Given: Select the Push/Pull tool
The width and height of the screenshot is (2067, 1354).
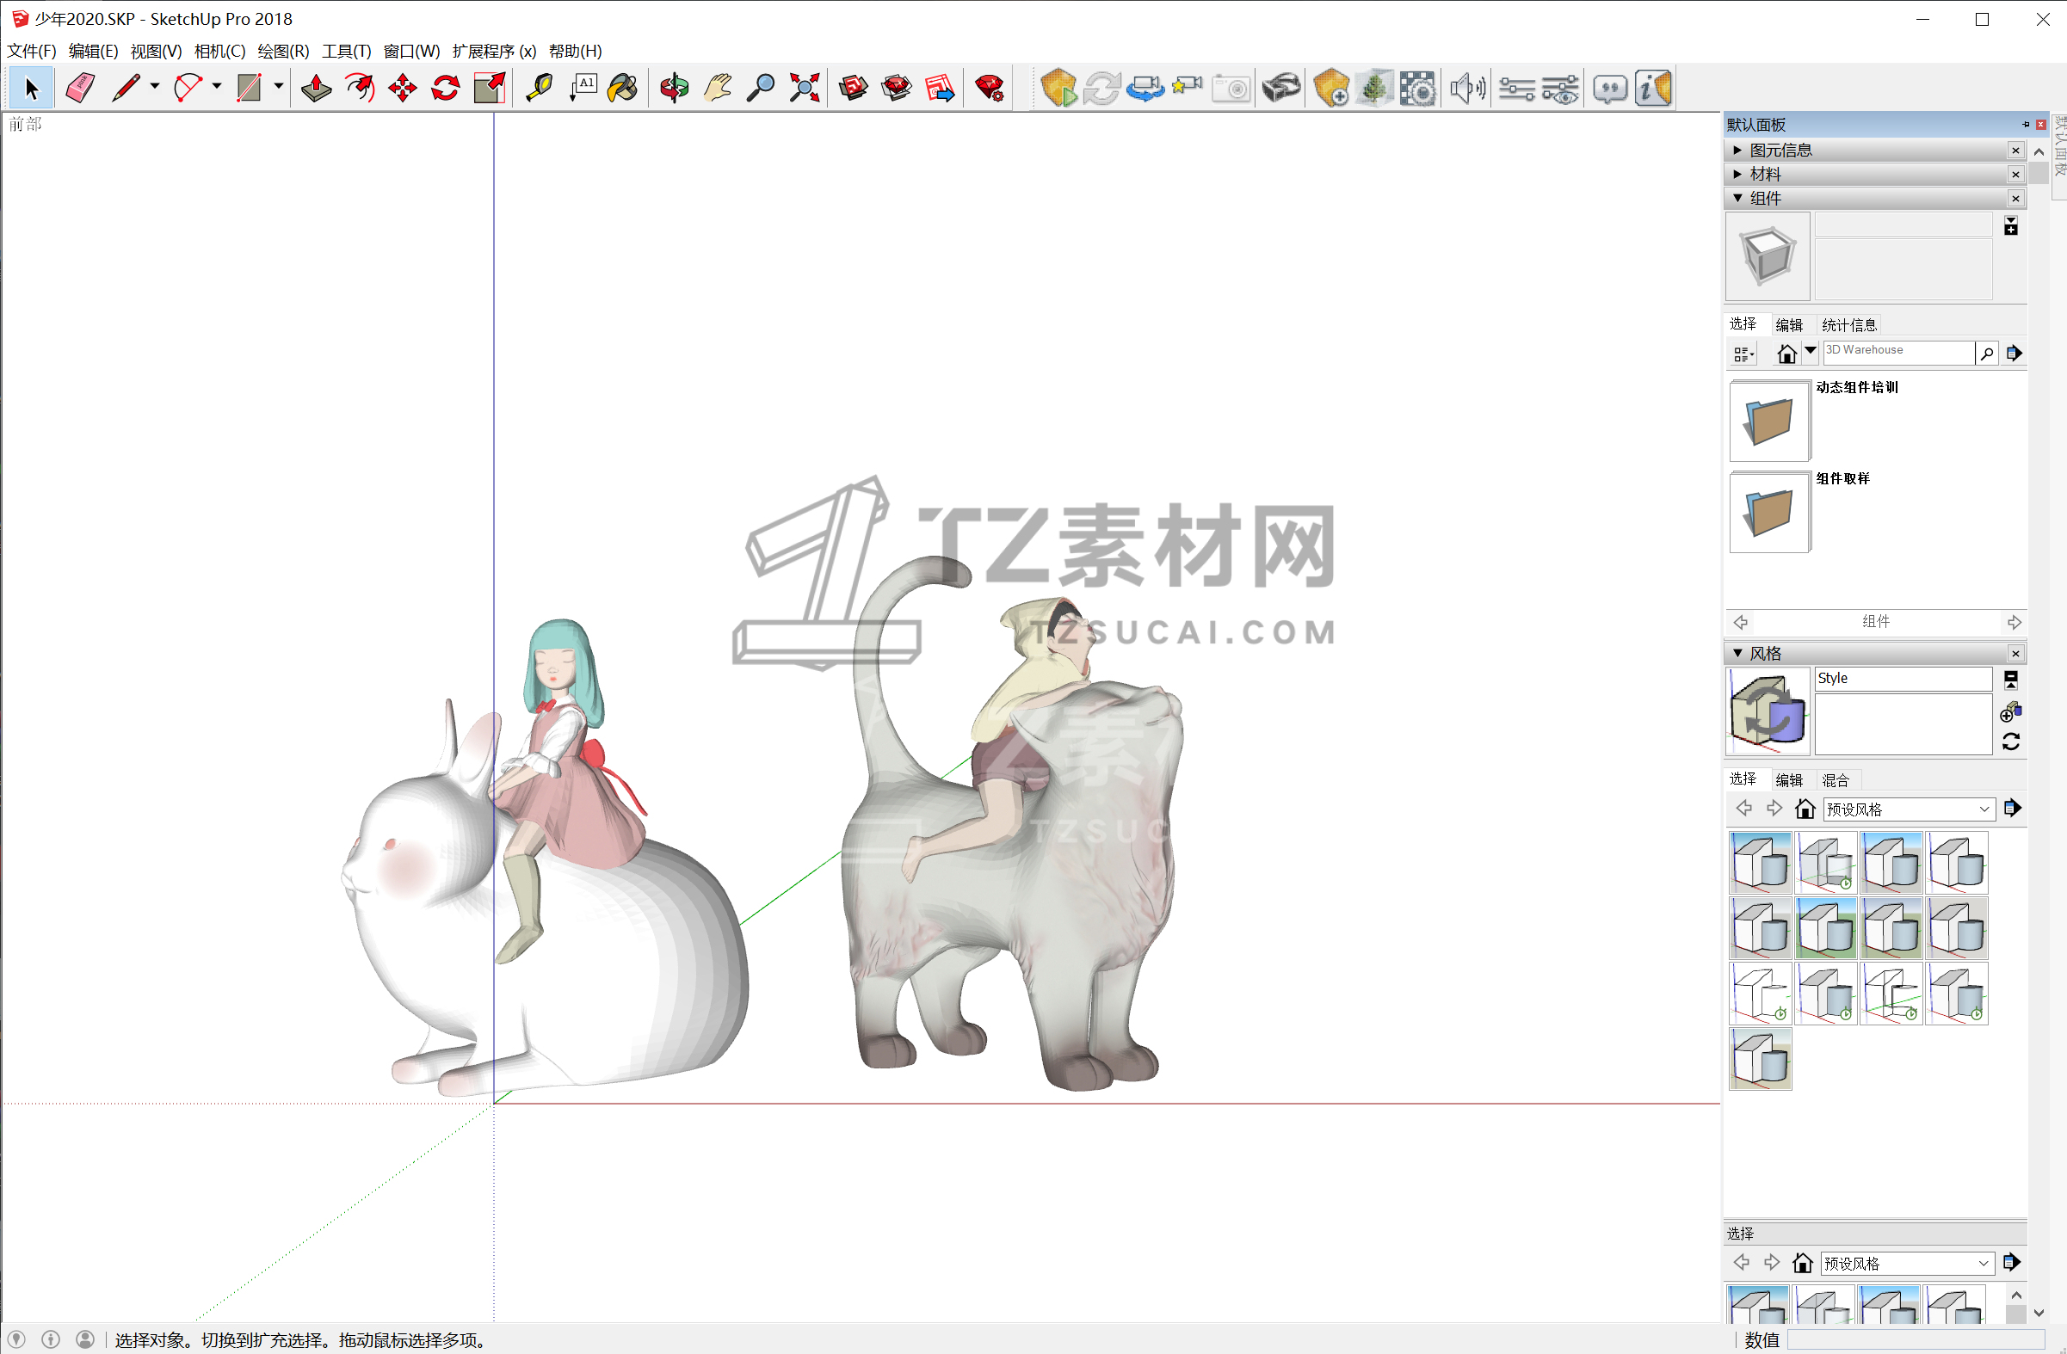Looking at the screenshot, I should (x=316, y=89).
